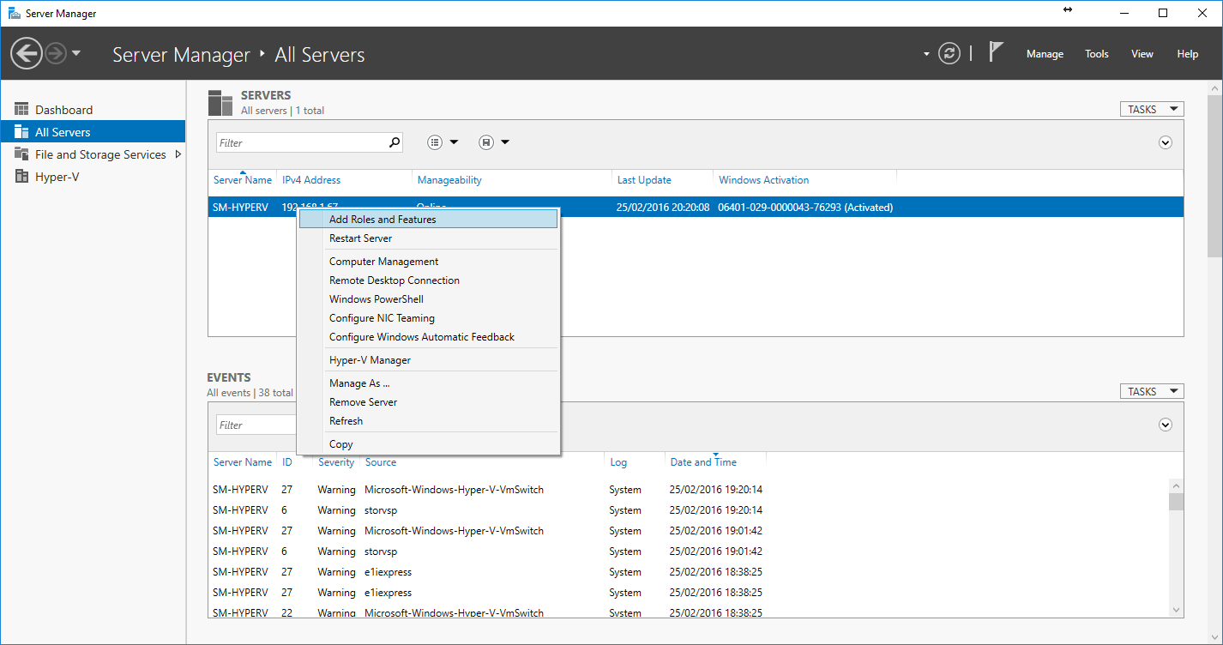Screen dimensions: 1223x645
Task: Expand File and Storage Services arrow
Action: (x=178, y=154)
